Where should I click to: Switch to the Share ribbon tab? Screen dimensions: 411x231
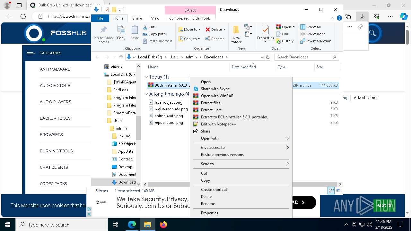137,18
